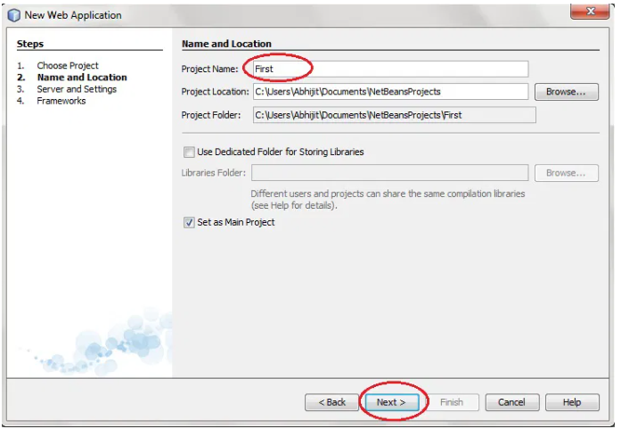Click the Libraries Folder text field
Screen dimensions: 621x429
pyautogui.click(x=389, y=173)
